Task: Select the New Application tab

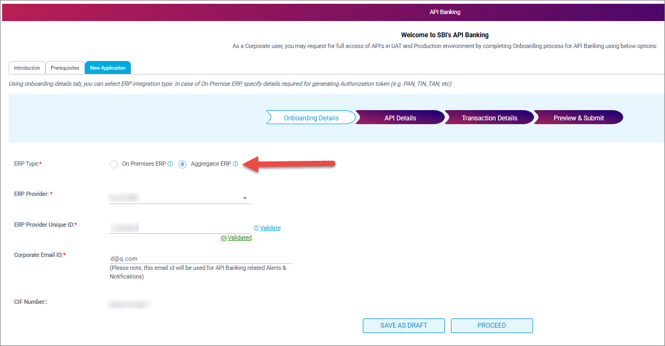Action: 108,68
